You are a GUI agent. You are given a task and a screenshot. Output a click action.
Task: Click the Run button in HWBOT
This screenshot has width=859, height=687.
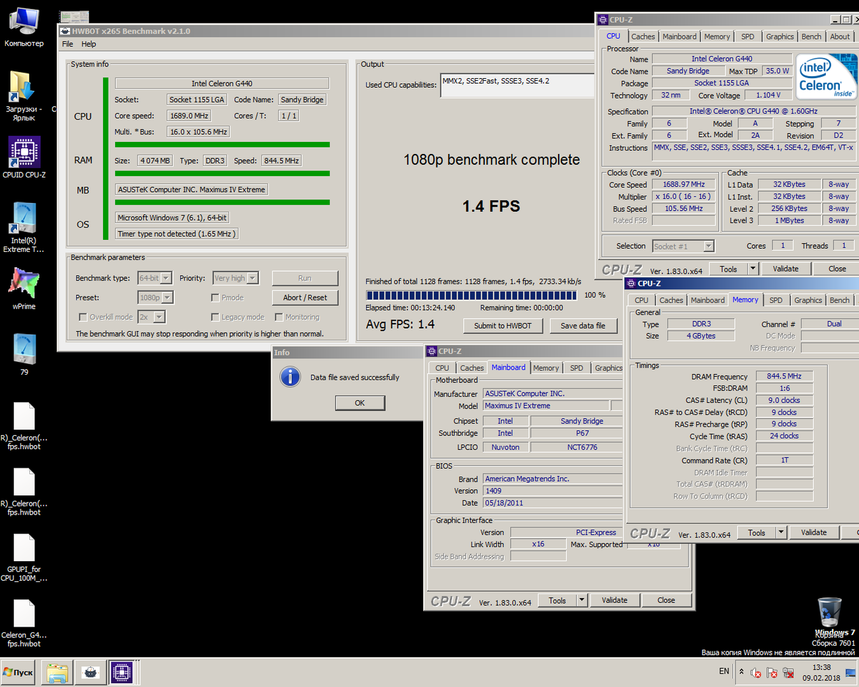click(305, 278)
